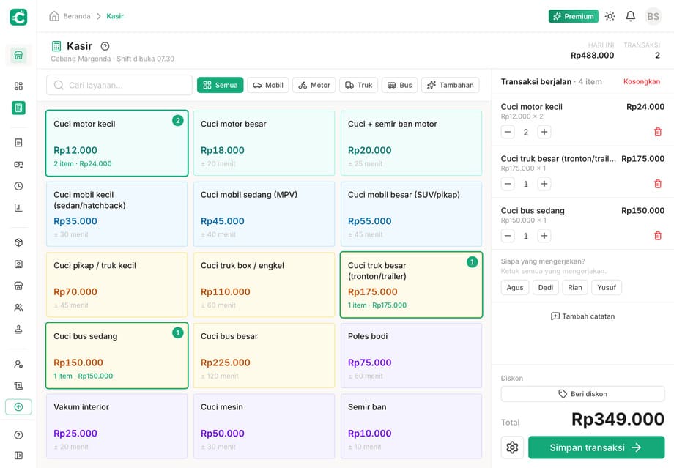Delete the Cuci truk besar cart line
674x468 pixels.
[658, 184]
